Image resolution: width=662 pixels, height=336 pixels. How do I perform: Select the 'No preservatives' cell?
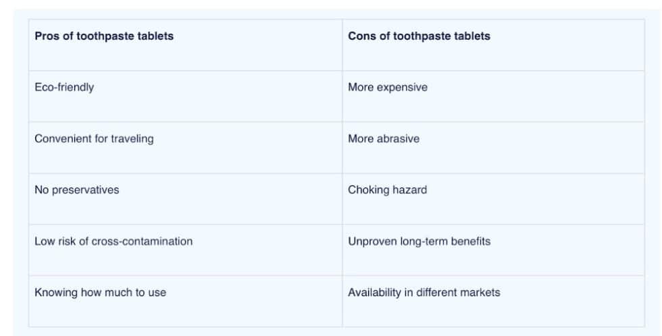pyautogui.click(x=76, y=190)
